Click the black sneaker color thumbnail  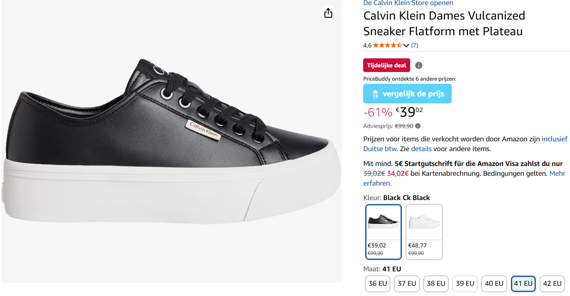click(383, 221)
